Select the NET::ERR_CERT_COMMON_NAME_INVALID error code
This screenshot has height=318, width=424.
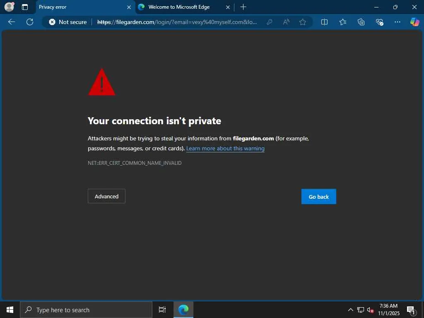pyautogui.click(x=135, y=163)
